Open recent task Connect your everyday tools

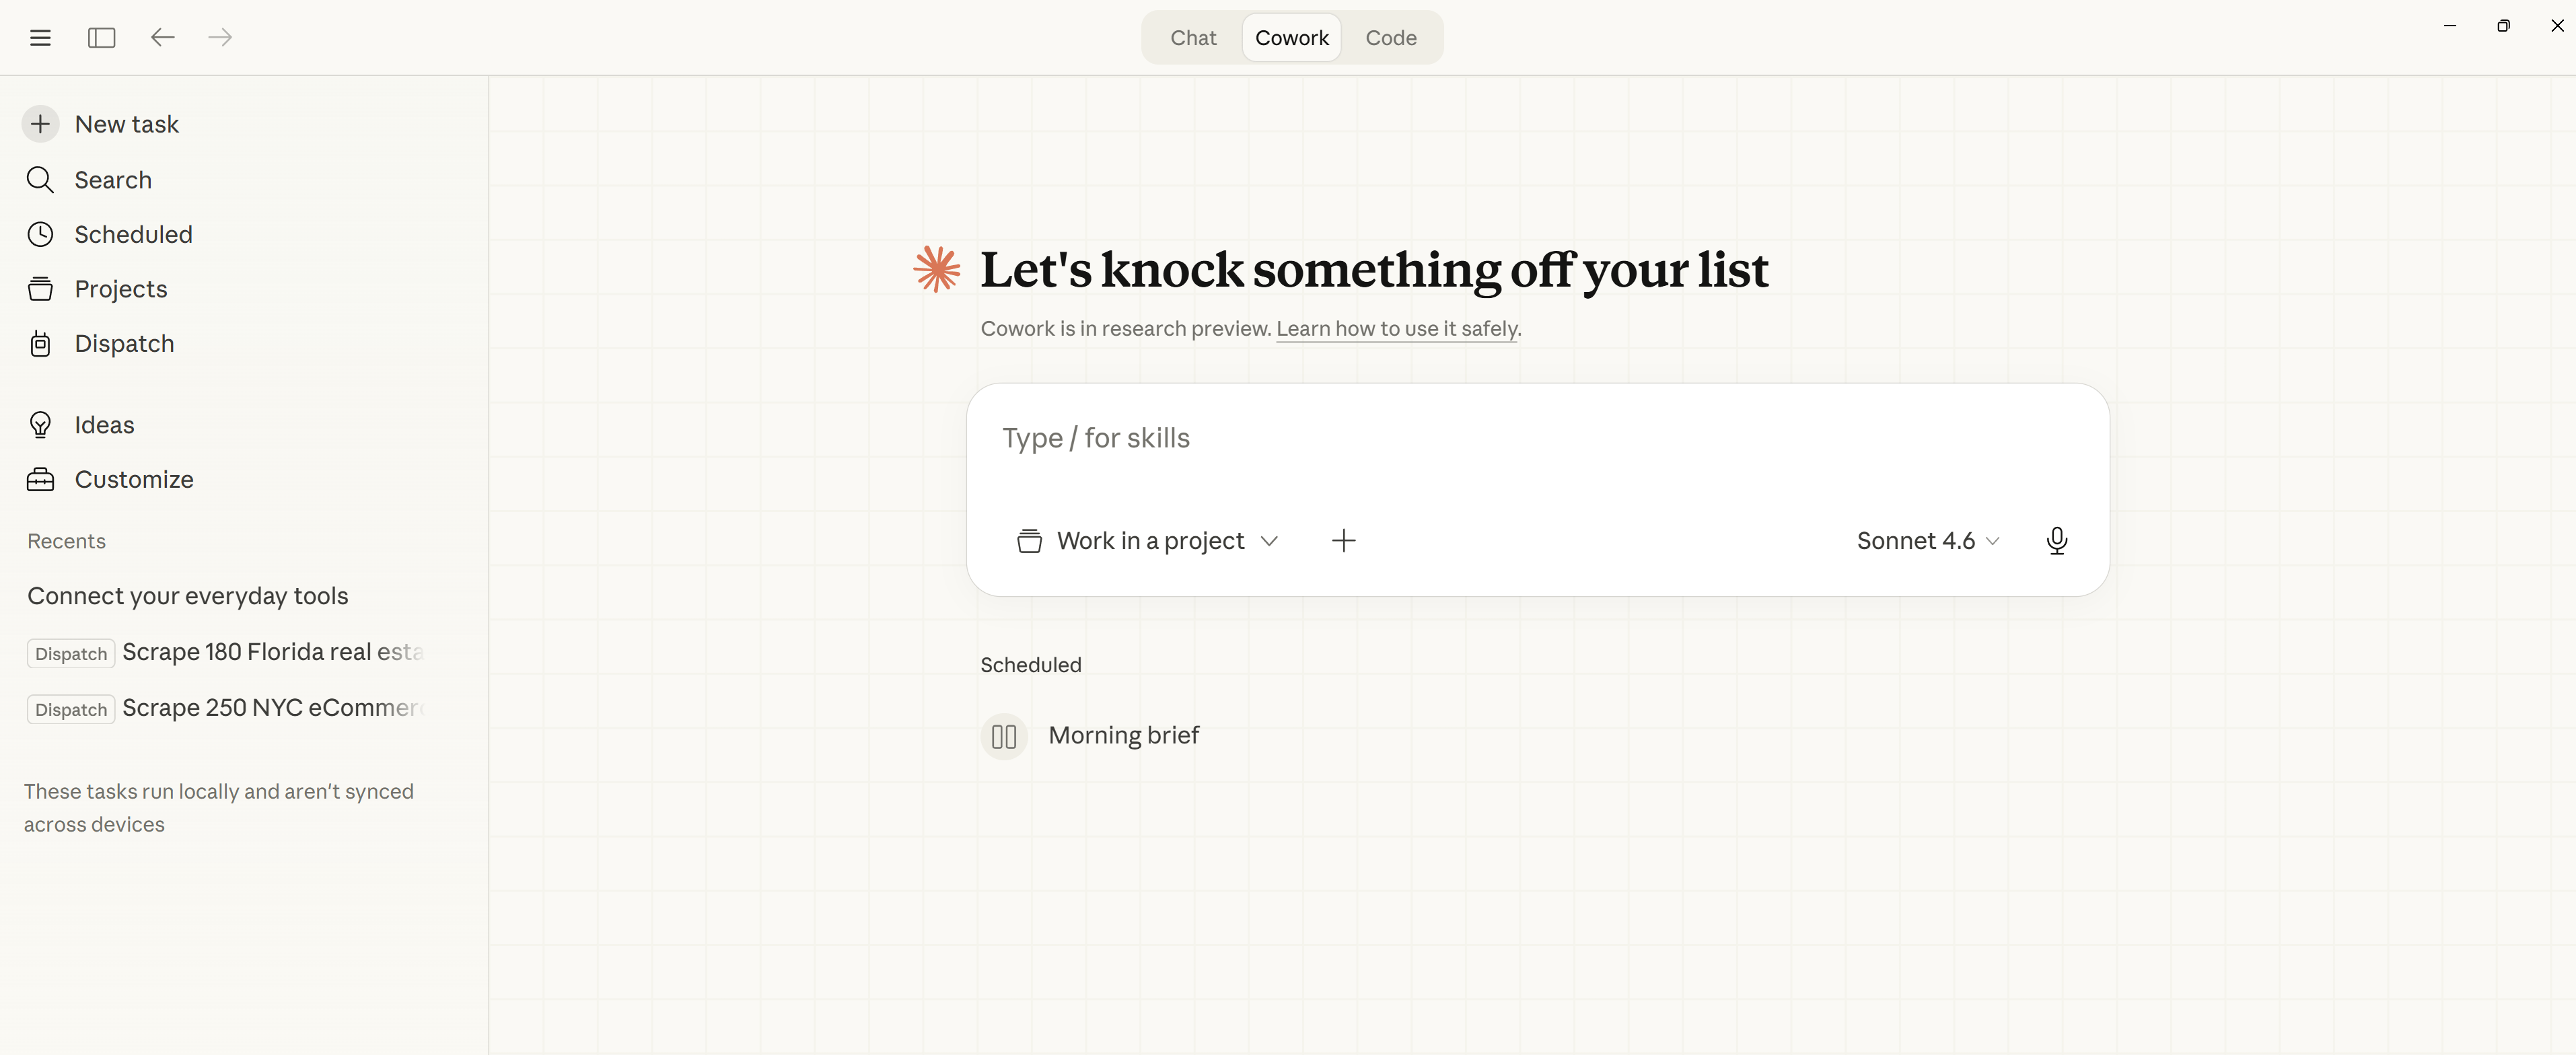(x=188, y=596)
